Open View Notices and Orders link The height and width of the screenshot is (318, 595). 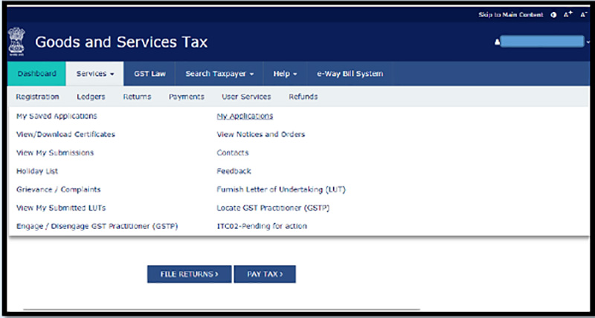[x=260, y=134]
